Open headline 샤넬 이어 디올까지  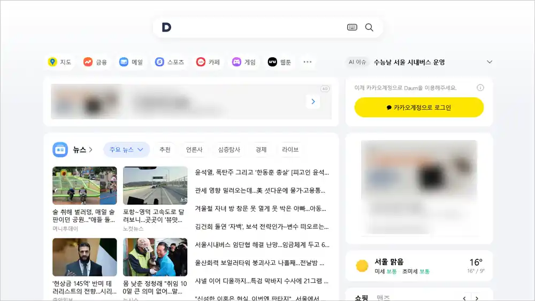click(x=262, y=281)
